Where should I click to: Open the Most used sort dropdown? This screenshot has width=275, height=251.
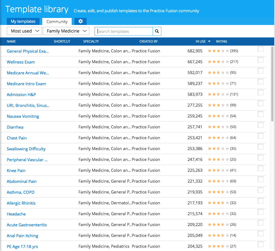pos(24,31)
